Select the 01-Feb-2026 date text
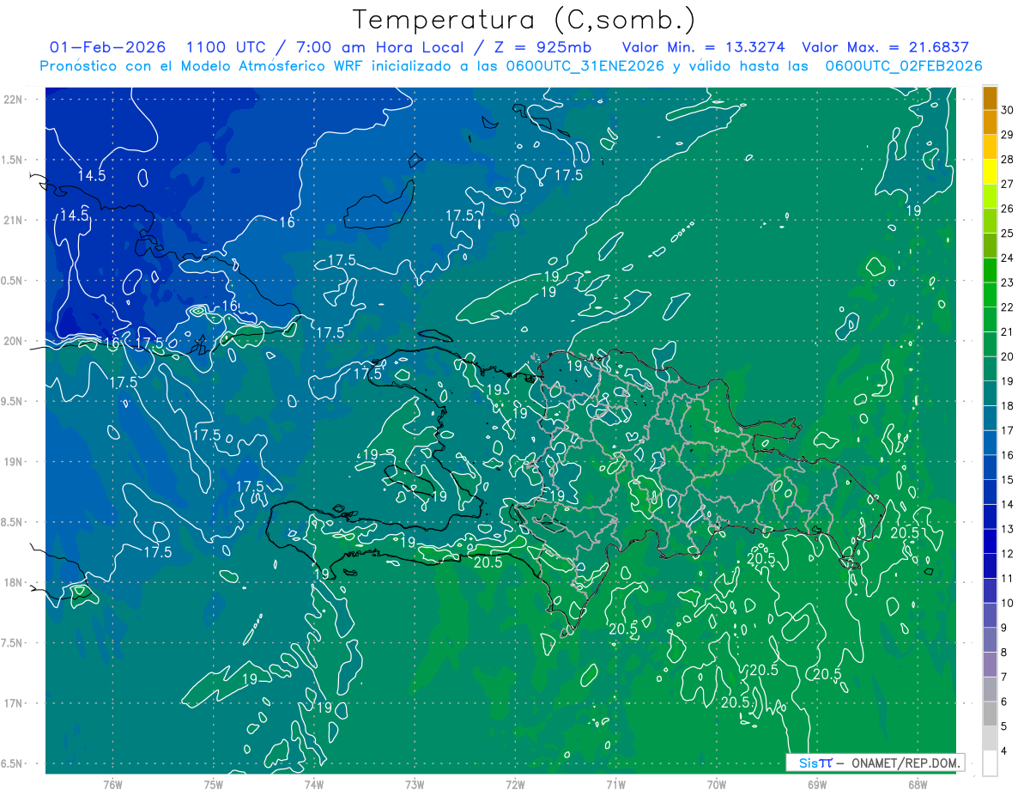1030x796 pixels. (x=107, y=47)
